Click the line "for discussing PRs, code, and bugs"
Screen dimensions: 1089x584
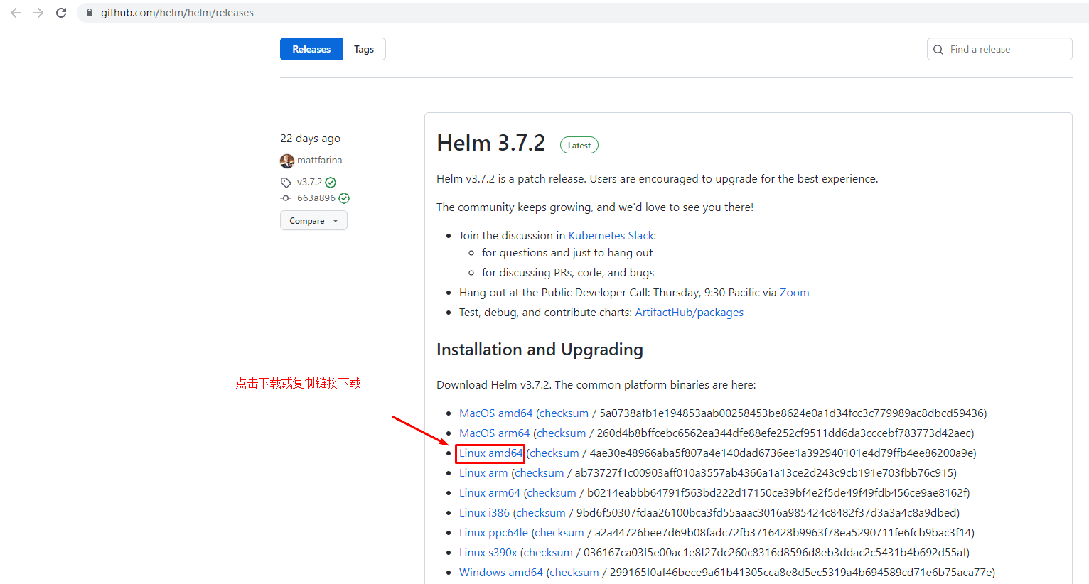[x=568, y=273]
